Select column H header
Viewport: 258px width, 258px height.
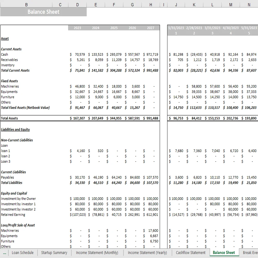click(151, 4)
